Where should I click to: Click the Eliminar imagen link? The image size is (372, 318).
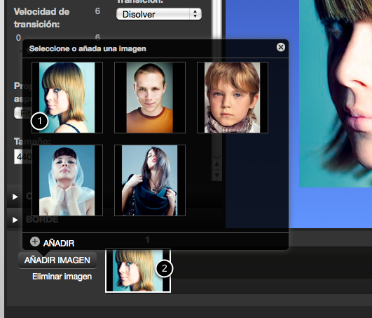[x=62, y=277]
